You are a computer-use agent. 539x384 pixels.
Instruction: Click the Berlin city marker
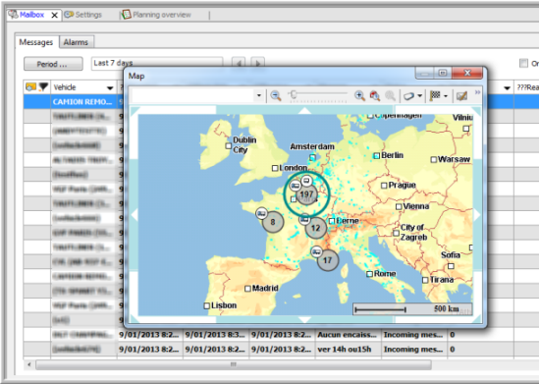[x=377, y=156]
